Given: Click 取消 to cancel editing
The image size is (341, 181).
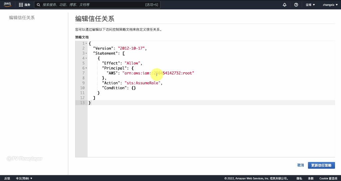Looking at the screenshot, I should click(301, 165).
